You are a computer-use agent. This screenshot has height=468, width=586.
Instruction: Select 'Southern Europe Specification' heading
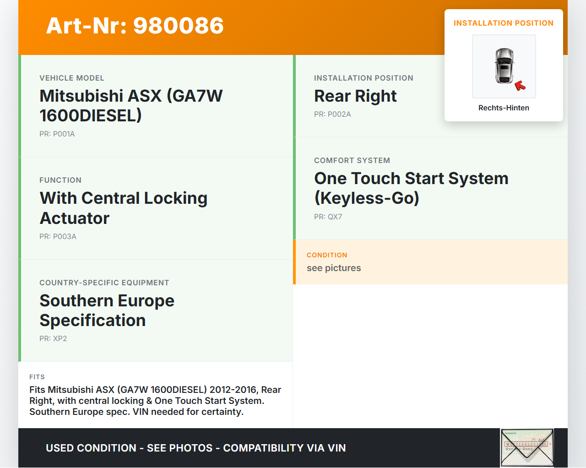tap(107, 310)
